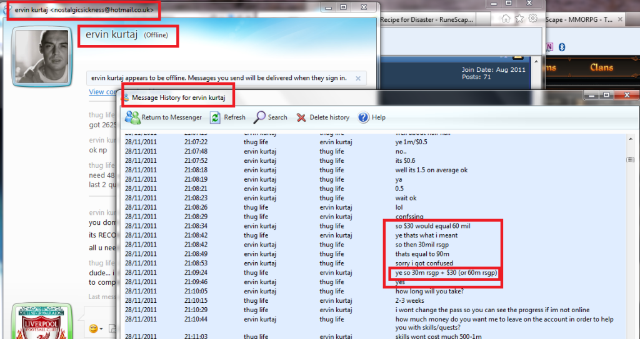Screen dimensions: 640x339
Task: Select message "ye 1m/$0.5"
Action: [411, 142]
